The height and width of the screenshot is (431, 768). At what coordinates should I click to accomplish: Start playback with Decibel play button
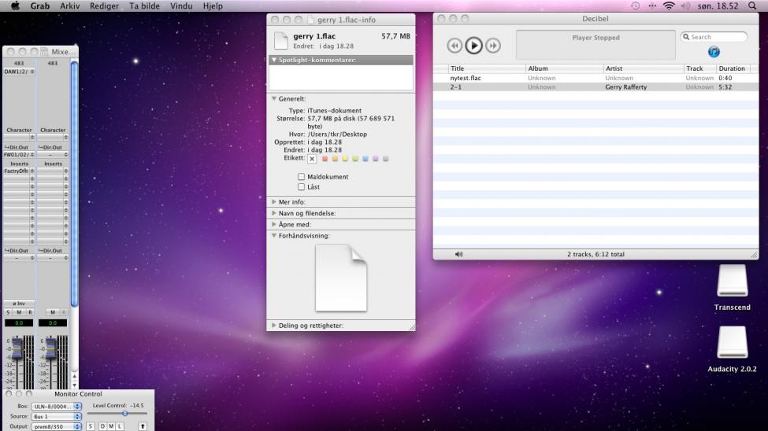pos(473,46)
